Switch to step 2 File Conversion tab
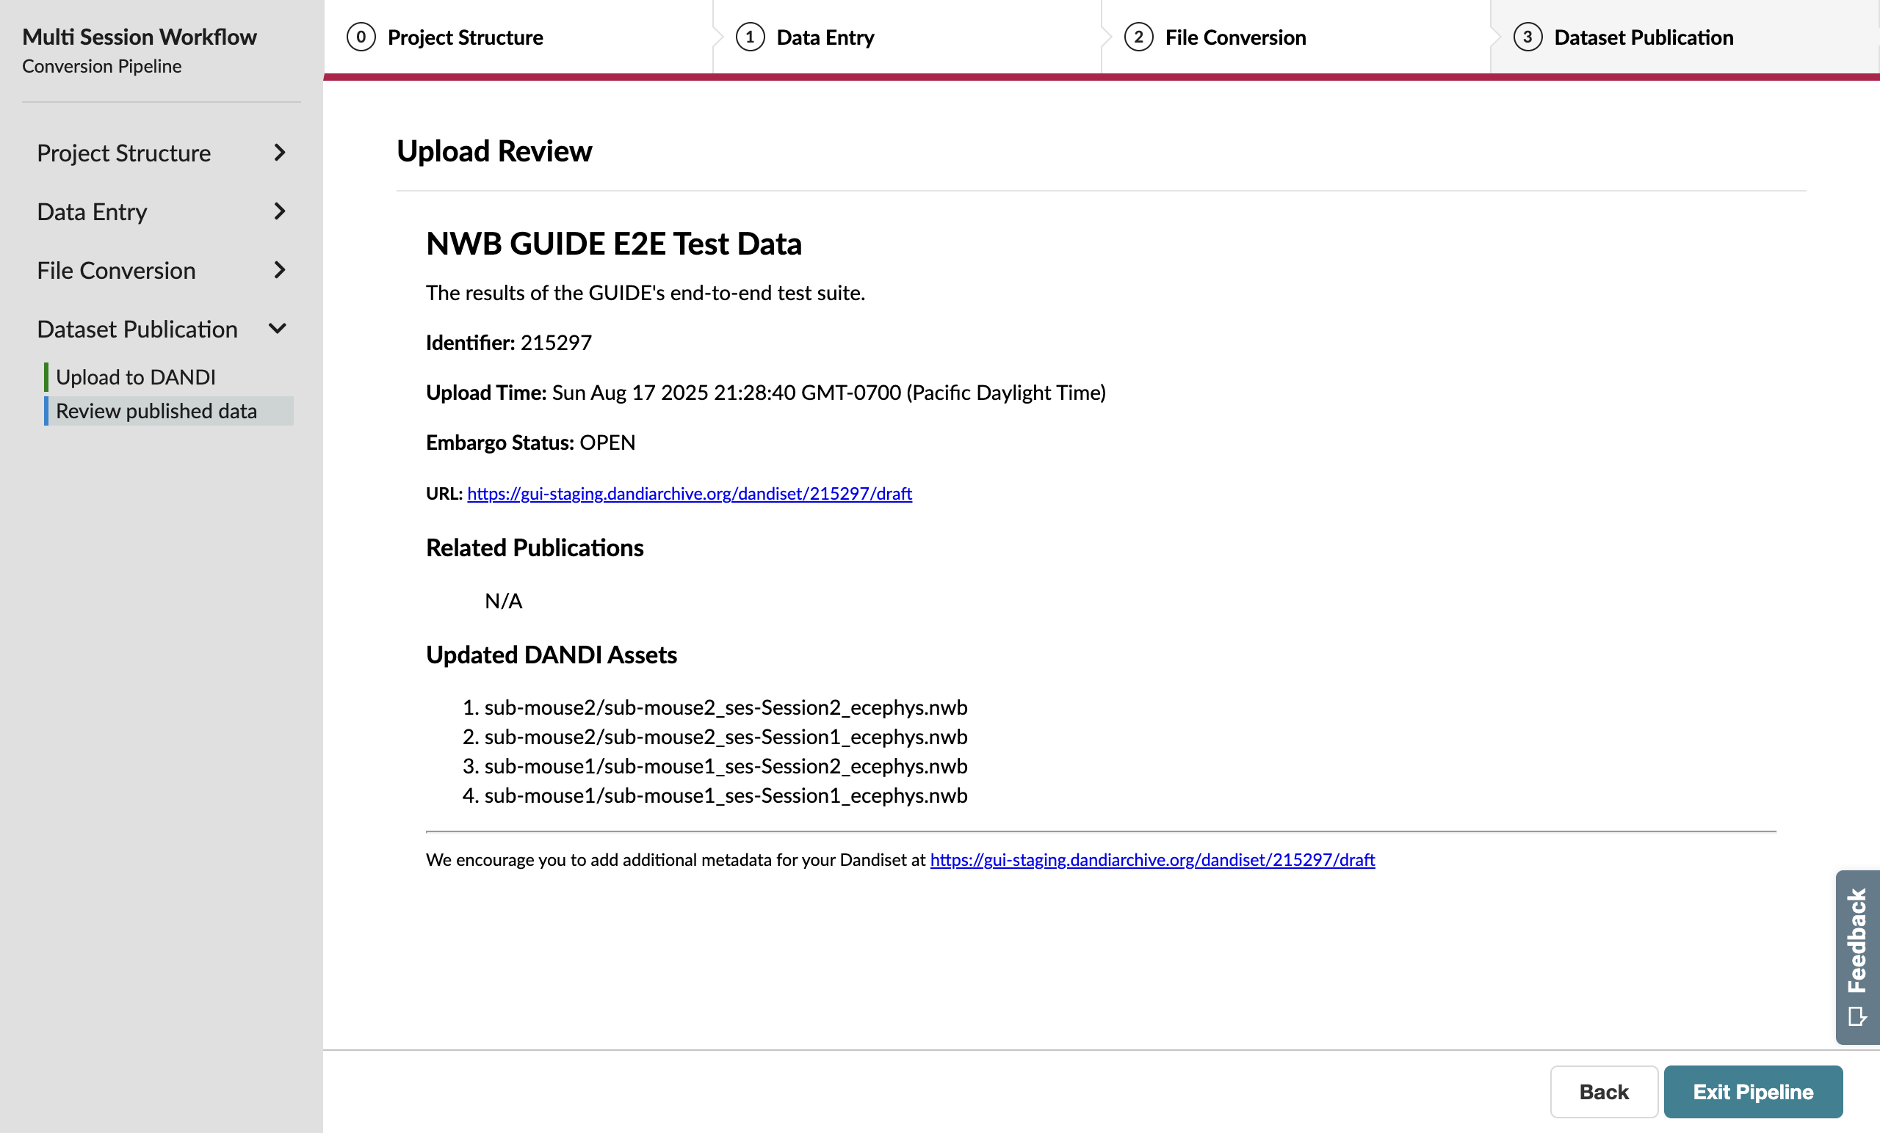This screenshot has height=1133, width=1880. (1295, 37)
